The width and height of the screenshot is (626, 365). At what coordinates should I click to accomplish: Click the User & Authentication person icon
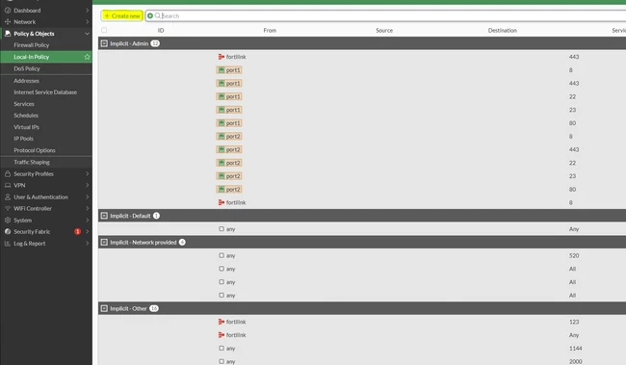point(8,196)
